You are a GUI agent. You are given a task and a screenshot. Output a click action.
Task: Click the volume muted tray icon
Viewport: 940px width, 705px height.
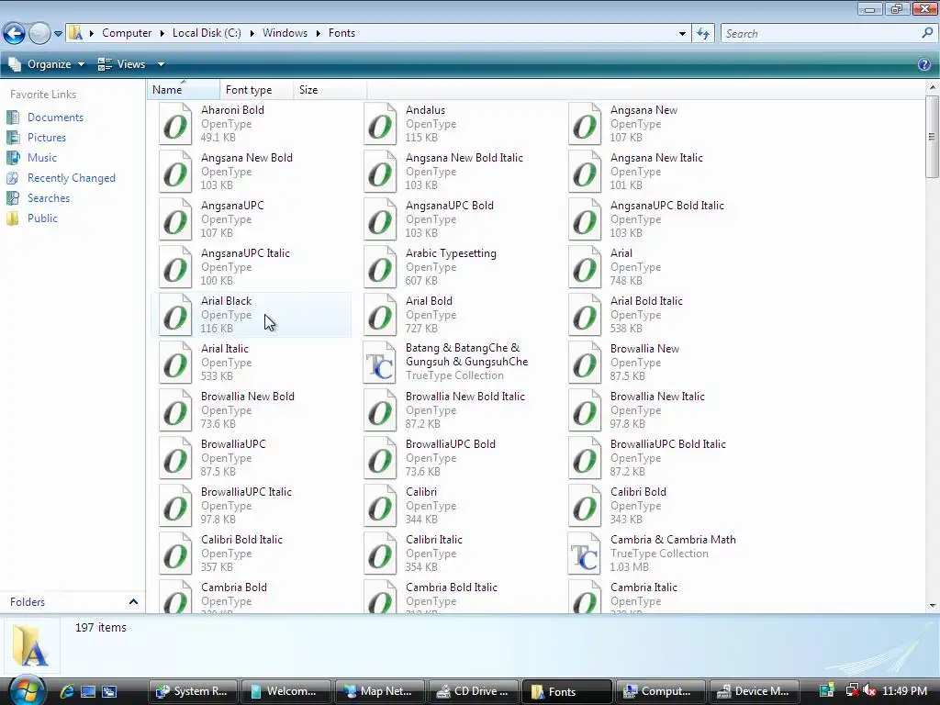tap(869, 691)
